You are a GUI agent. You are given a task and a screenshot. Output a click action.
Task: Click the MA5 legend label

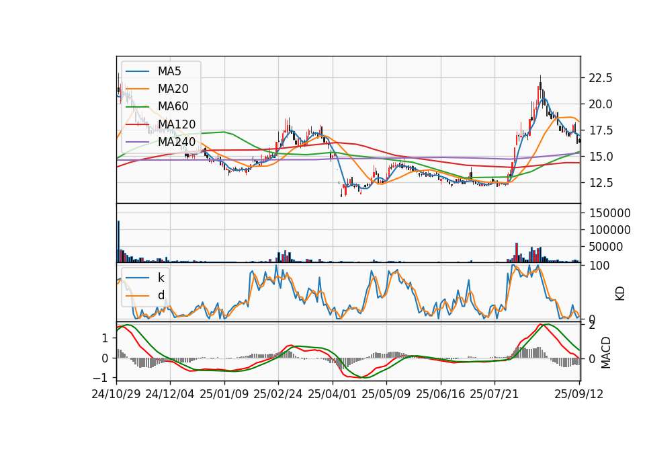(169, 71)
